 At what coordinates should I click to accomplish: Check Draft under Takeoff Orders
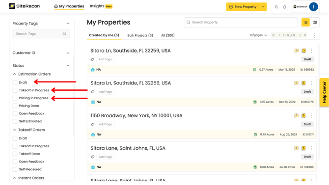click(15, 138)
